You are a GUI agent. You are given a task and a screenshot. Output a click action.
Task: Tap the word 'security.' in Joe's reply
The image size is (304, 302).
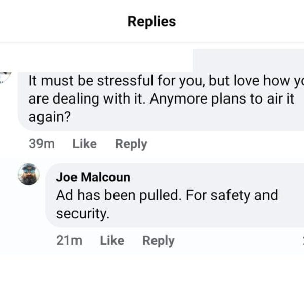tap(83, 214)
